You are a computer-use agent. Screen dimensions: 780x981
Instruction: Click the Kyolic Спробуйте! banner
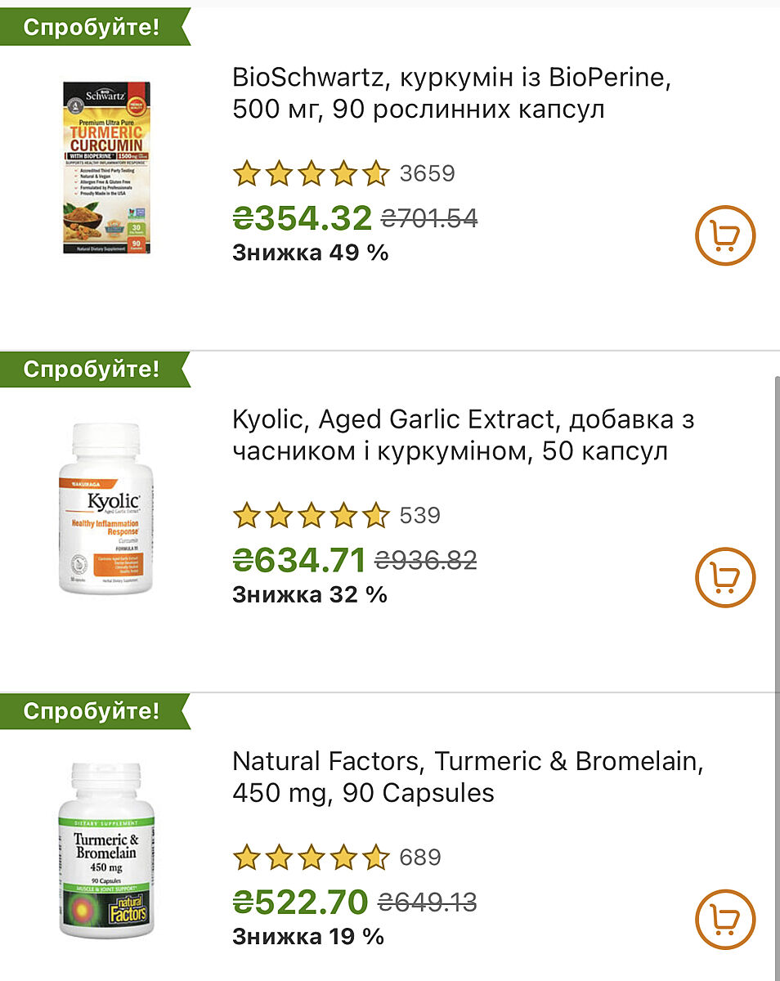(92, 369)
